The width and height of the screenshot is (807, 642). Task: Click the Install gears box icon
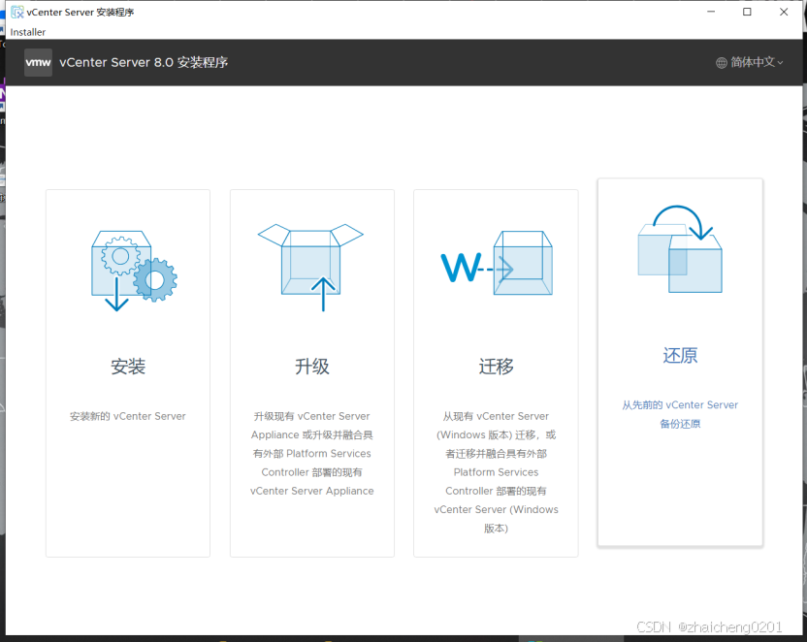[134, 271]
